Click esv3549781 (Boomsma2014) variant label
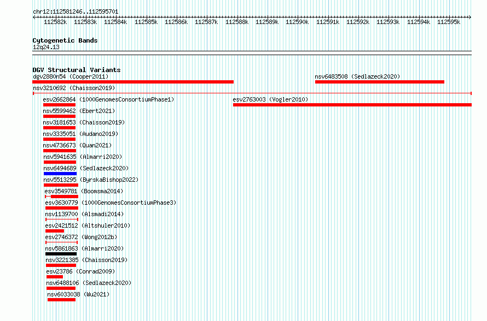The width and height of the screenshot is (487, 321). click(84, 191)
